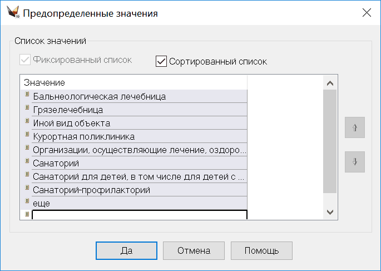Click the icon beside Курортная поликлиника
This screenshot has height=271, width=381.
coord(27,136)
